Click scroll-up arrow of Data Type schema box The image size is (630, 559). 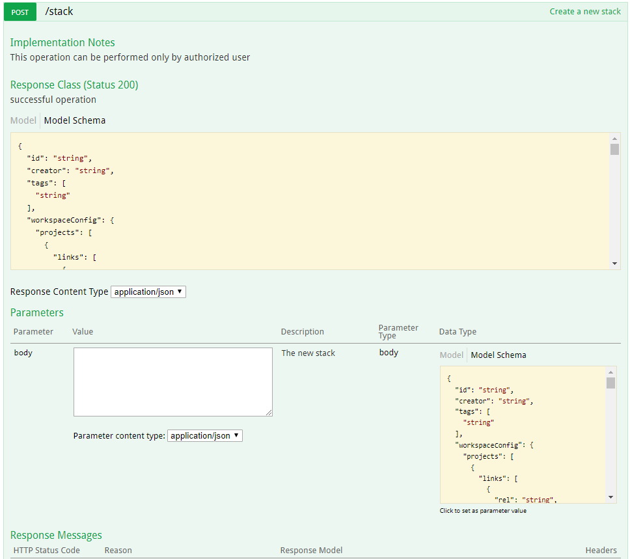610,371
